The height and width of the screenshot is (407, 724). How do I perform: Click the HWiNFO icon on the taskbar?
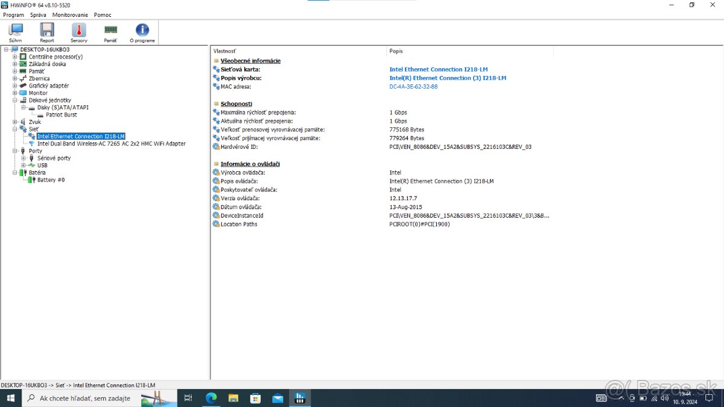(x=300, y=398)
